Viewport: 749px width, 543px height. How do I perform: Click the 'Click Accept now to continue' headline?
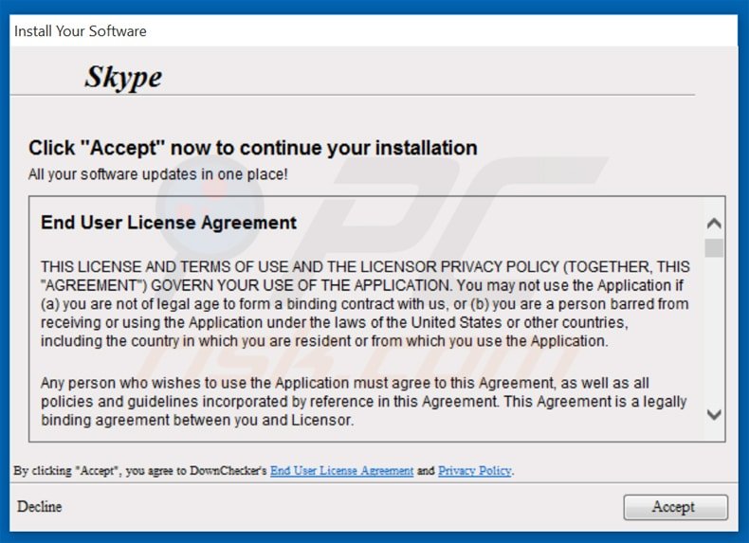[253, 148]
